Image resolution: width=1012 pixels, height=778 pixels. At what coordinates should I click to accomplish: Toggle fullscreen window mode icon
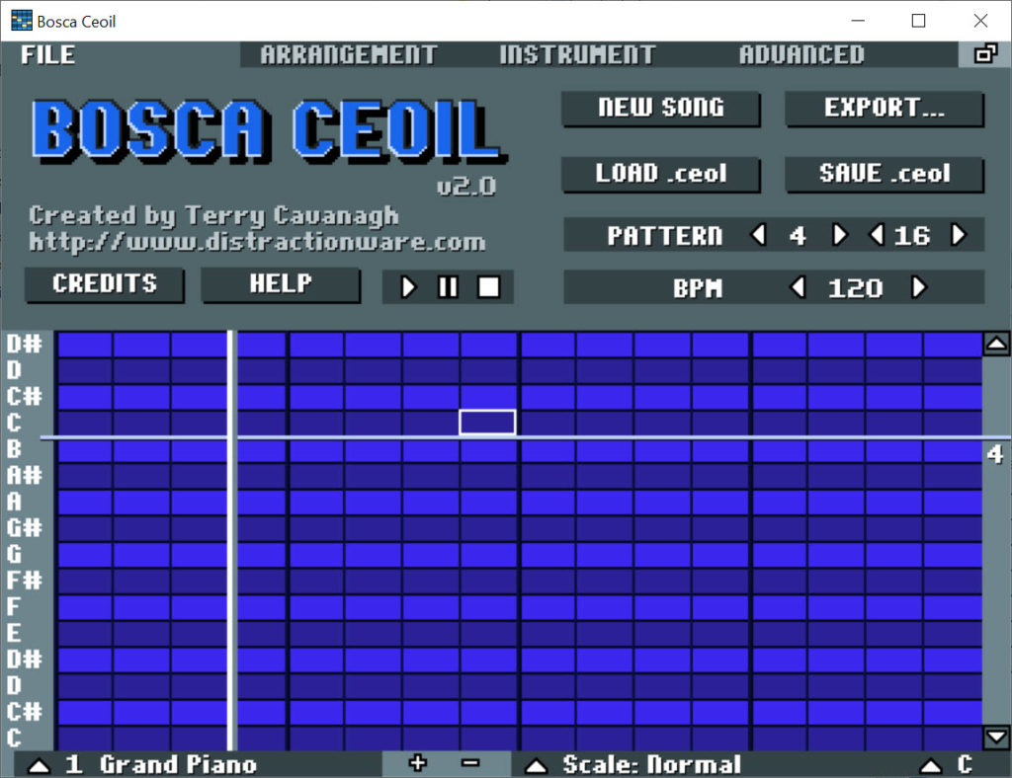click(985, 54)
